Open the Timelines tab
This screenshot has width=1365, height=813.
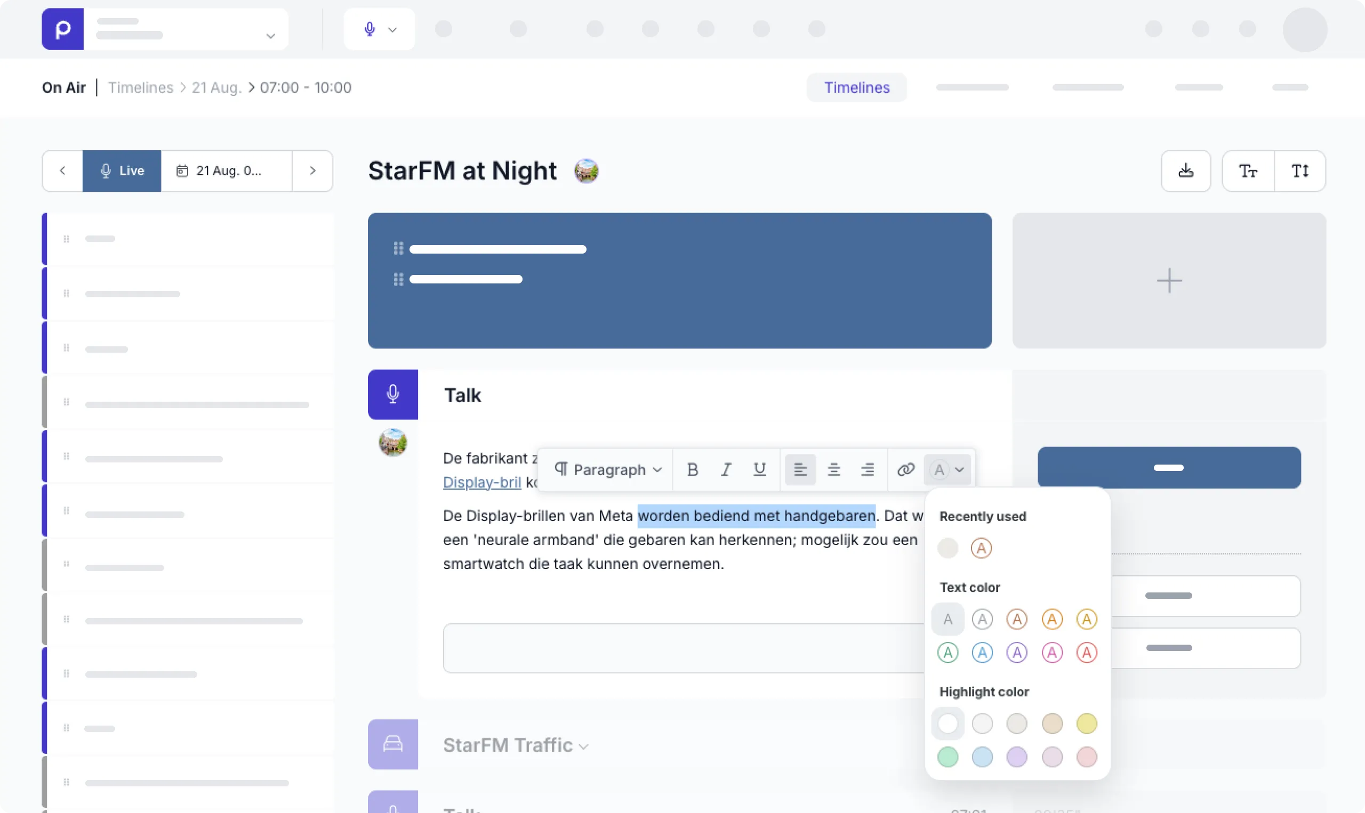pyautogui.click(x=856, y=88)
